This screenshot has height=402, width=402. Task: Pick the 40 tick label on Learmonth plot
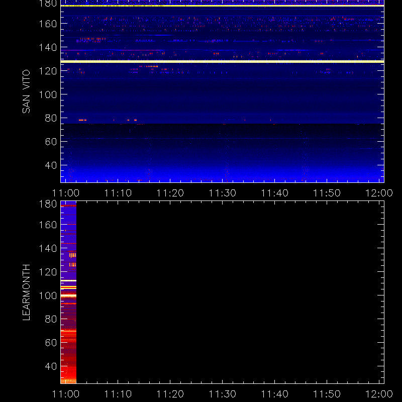pyautogui.click(x=51, y=366)
